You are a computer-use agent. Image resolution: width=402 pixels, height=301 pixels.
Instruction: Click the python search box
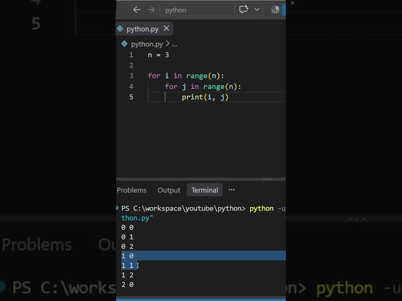coord(197,10)
